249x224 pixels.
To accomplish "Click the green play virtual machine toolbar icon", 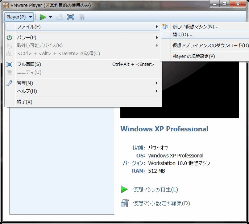I will click(43, 17).
